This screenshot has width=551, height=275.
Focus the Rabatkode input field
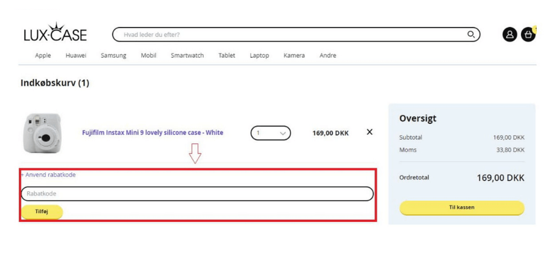point(197,194)
